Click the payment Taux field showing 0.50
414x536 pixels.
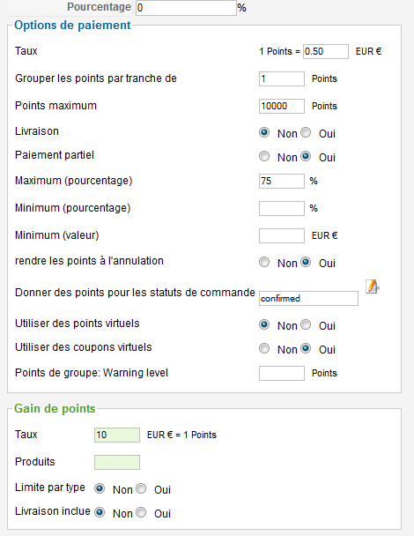click(326, 52)
